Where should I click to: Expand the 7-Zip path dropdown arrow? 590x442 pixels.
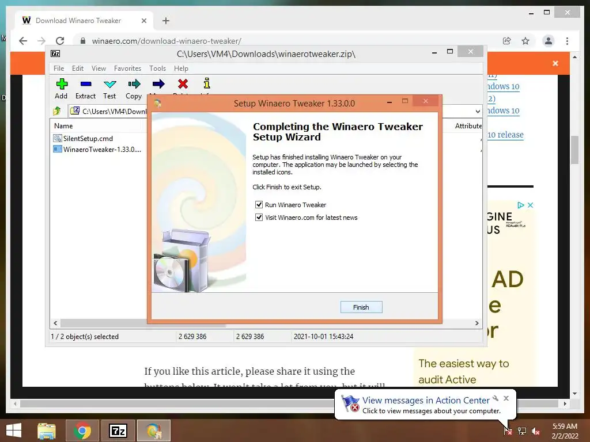pos(478,111)
